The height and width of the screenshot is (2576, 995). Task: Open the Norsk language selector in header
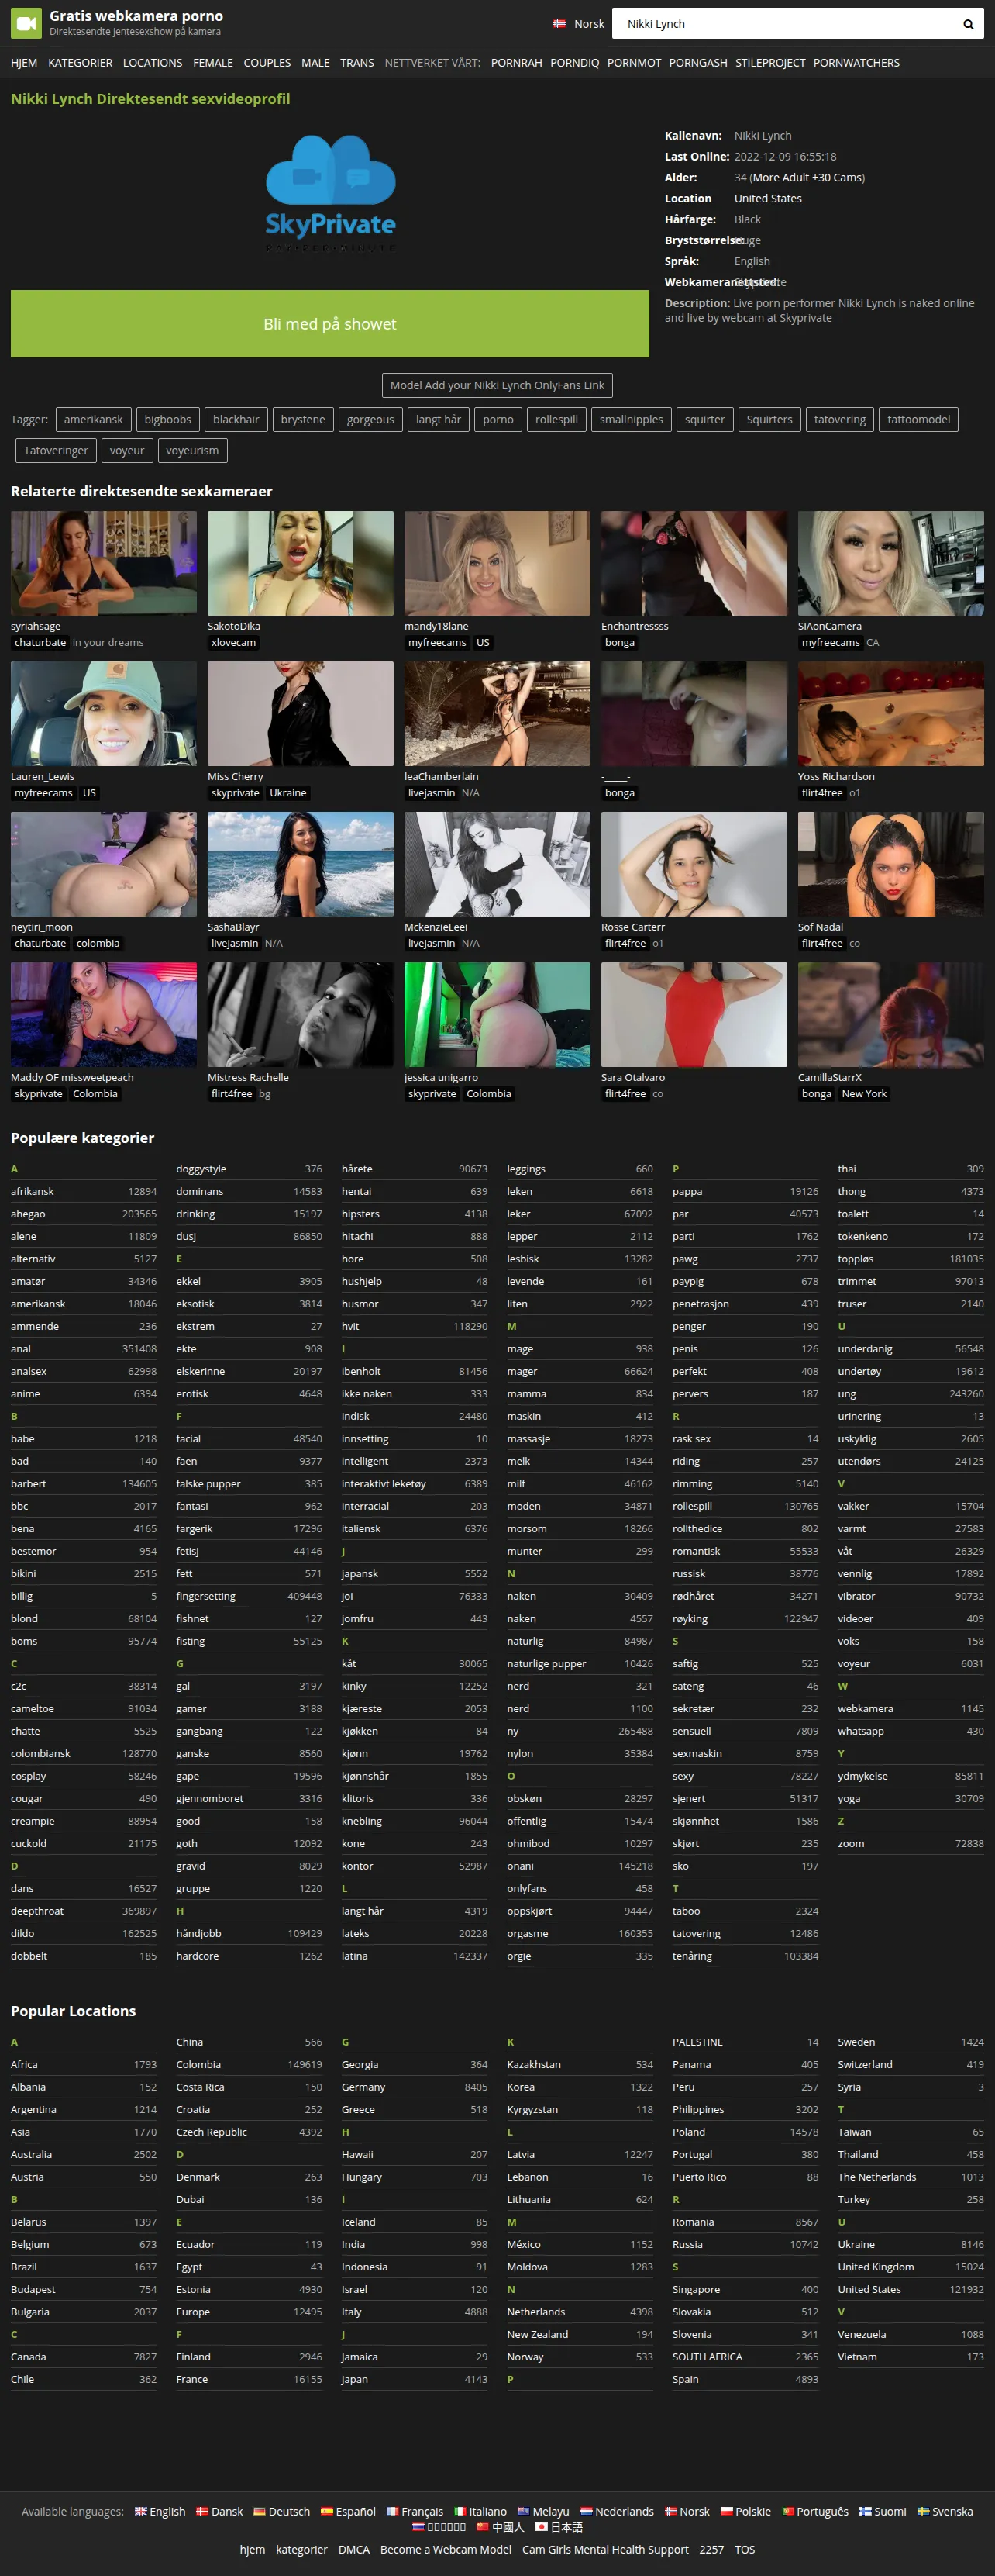[578, 24]
